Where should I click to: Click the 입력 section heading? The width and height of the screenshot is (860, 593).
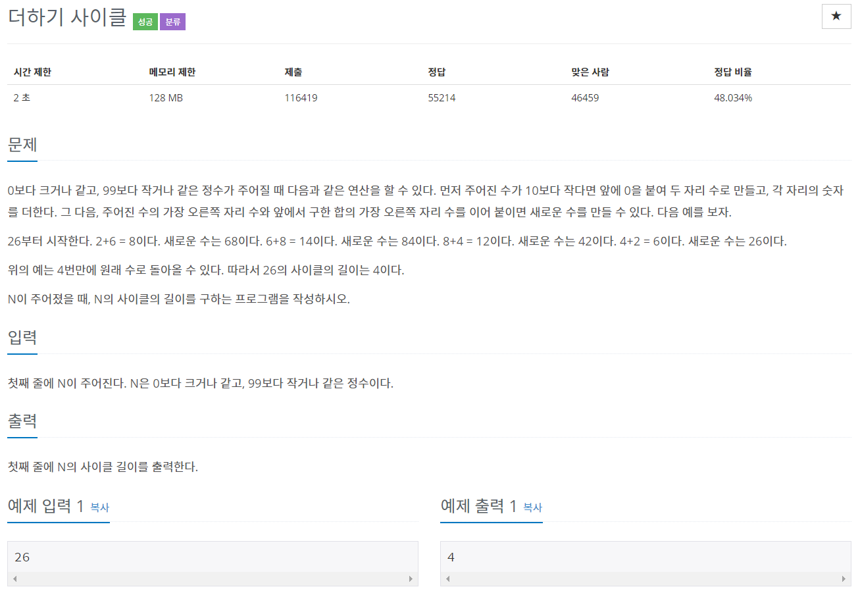click(x=22, y=338)
